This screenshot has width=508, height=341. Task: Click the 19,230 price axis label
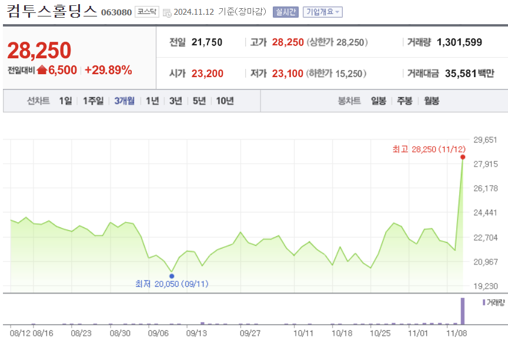tap(485, 286)
